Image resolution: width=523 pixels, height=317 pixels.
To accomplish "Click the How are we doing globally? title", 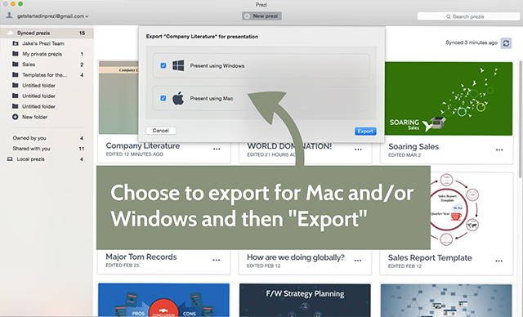I will coord(296,257).
